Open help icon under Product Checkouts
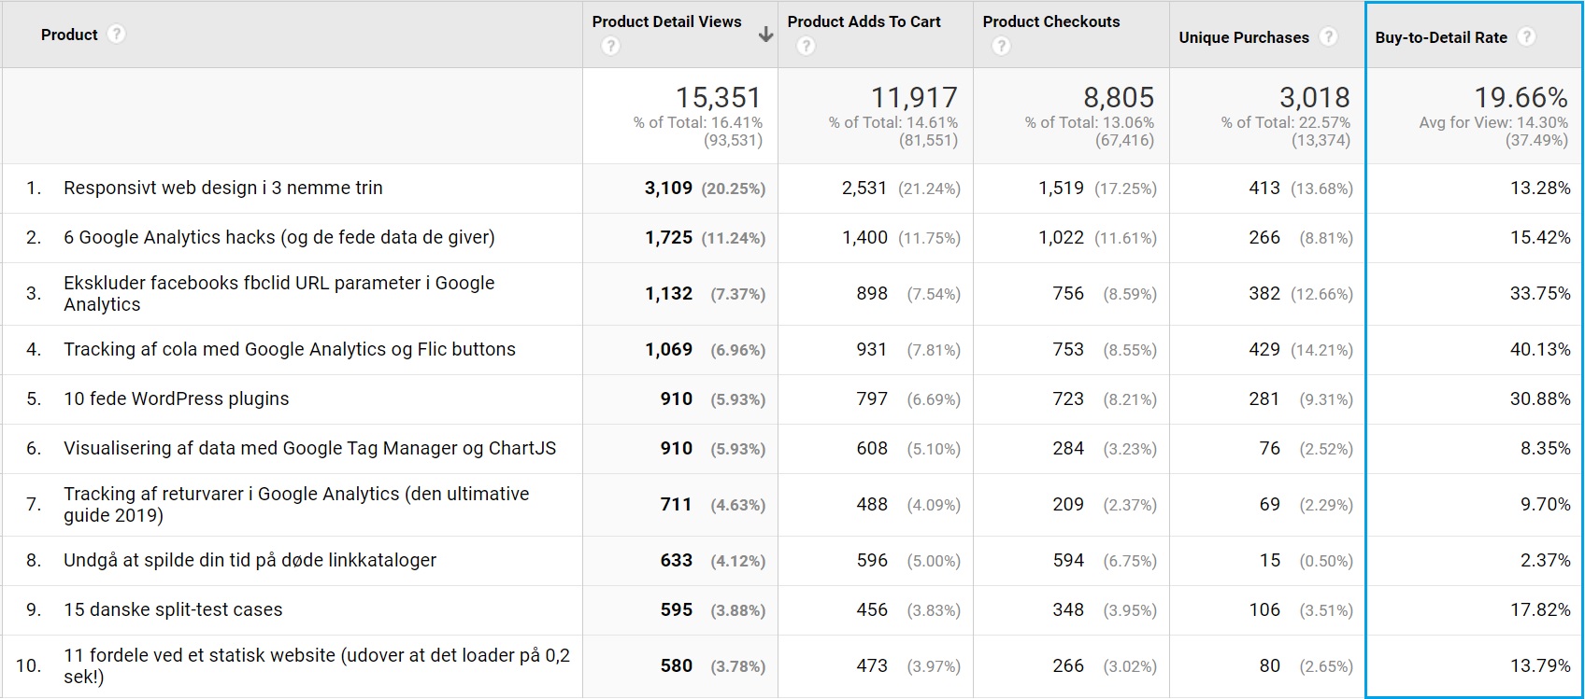Image resolution: width=1585 pixels, height=699 pixels. [x=1001, y=46]
